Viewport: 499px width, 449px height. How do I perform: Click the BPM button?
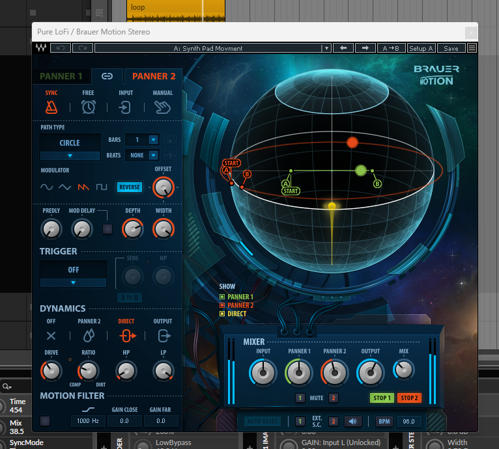[384, 421]
